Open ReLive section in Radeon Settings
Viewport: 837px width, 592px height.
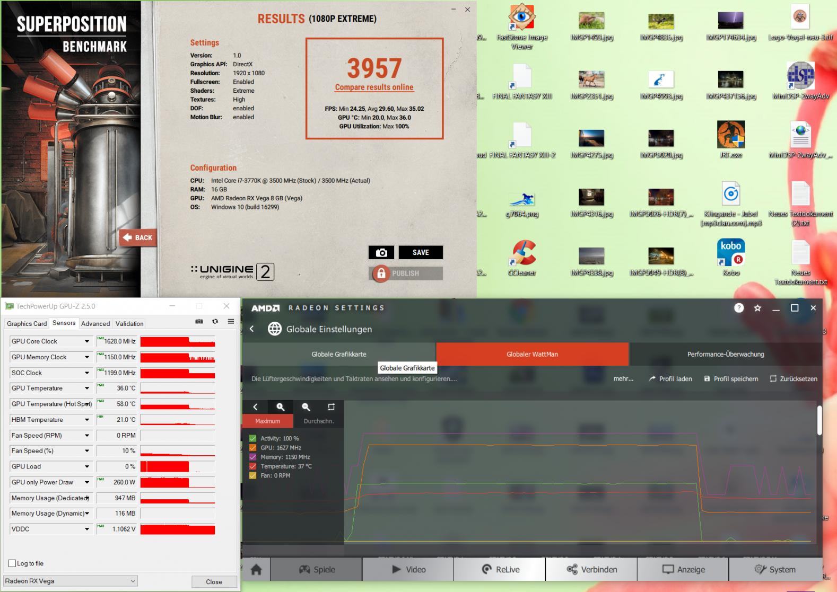tap(500, 570)
